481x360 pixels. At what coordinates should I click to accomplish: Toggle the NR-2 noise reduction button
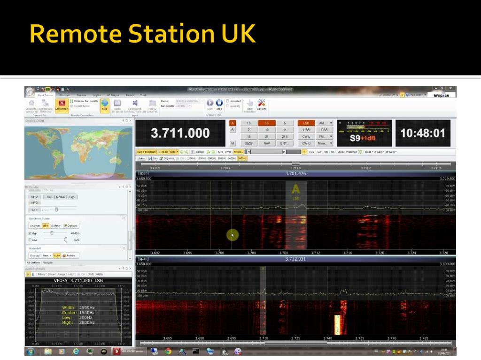click(34, 197)
